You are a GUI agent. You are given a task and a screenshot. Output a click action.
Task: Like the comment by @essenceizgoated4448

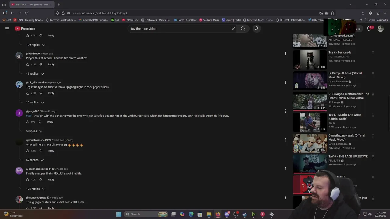pos(27,180)
